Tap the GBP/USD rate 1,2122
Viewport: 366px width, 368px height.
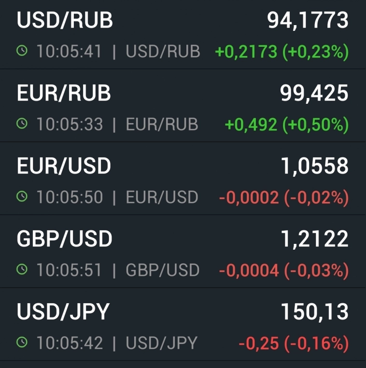(x=314, y=240)
